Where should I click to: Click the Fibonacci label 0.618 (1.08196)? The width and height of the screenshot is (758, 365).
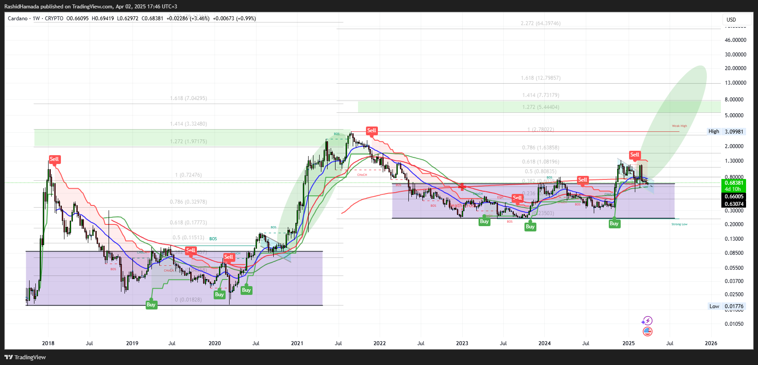click(541, 162)
